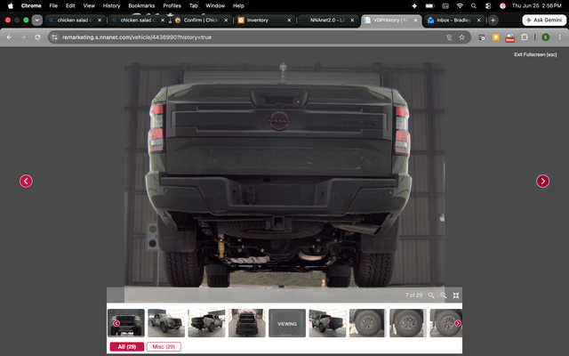This screenshot has height=356, width=569.
Task: Open rear three-quarter truck thumbnail
Action: tap(206, 323)
